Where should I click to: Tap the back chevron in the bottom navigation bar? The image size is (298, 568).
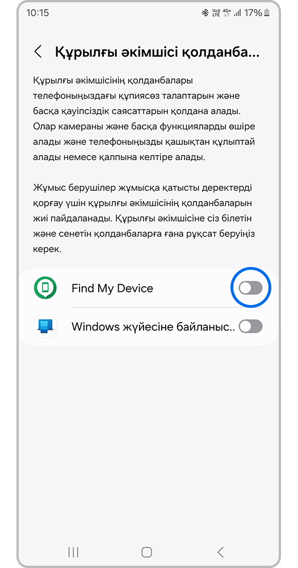click(220, 552)
